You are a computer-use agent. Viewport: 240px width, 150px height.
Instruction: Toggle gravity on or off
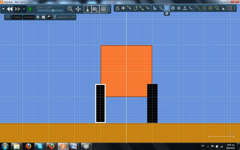[88, 9]
